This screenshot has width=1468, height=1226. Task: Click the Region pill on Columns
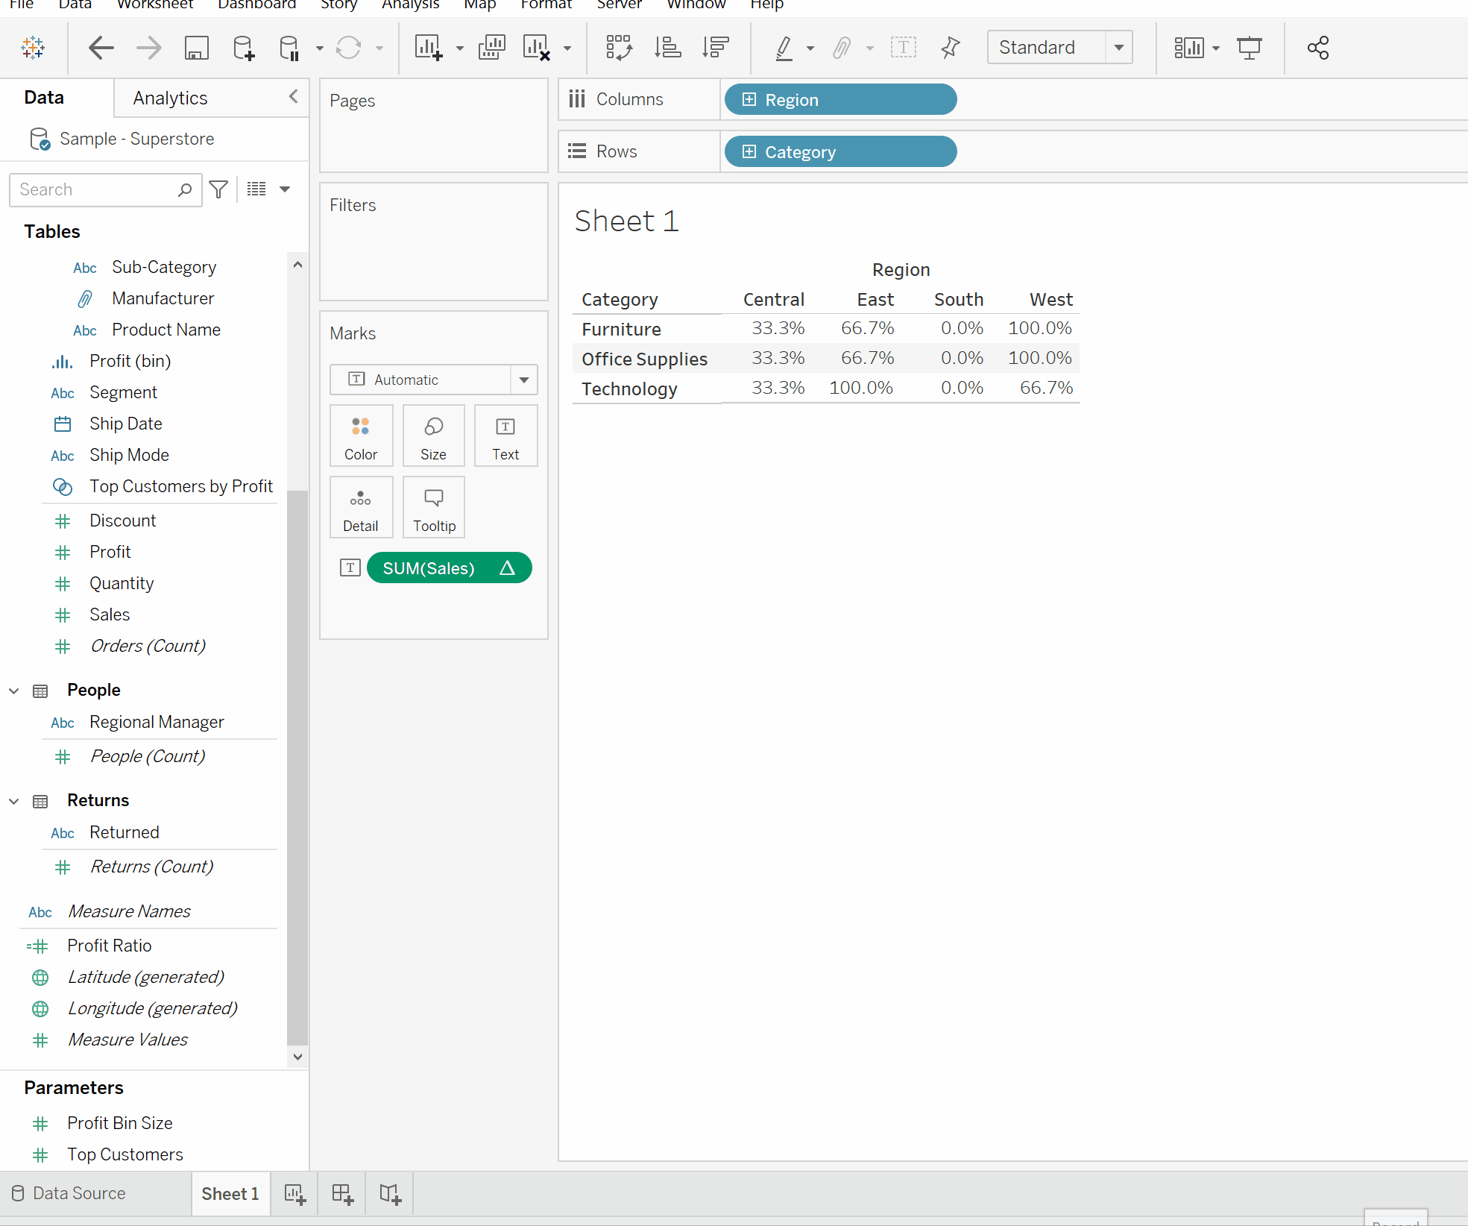click(839, 99)
